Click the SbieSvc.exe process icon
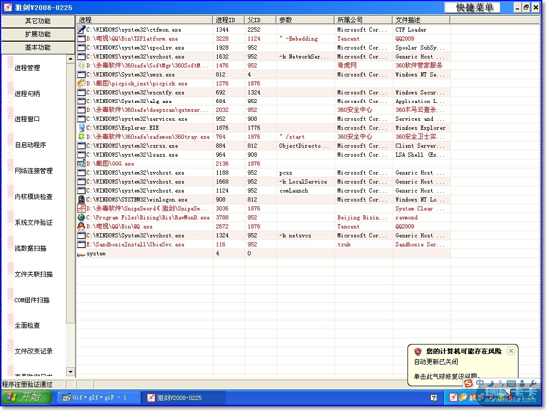The image size is (547, 411). (x=81, y=244)
